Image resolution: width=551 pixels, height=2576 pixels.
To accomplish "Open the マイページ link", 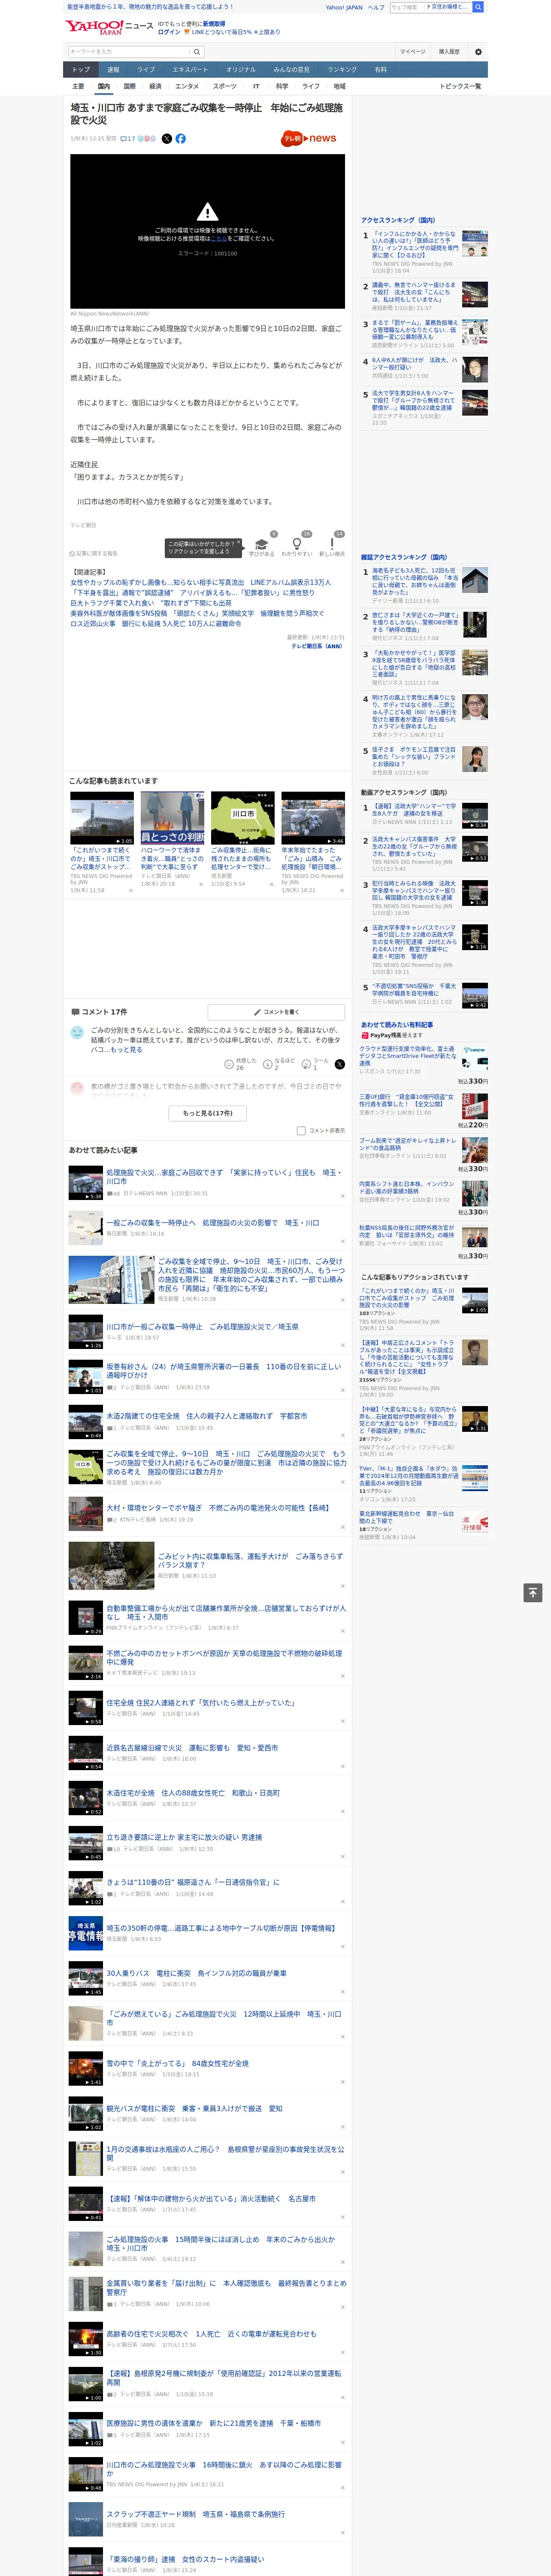I will (x=412, y=52).
